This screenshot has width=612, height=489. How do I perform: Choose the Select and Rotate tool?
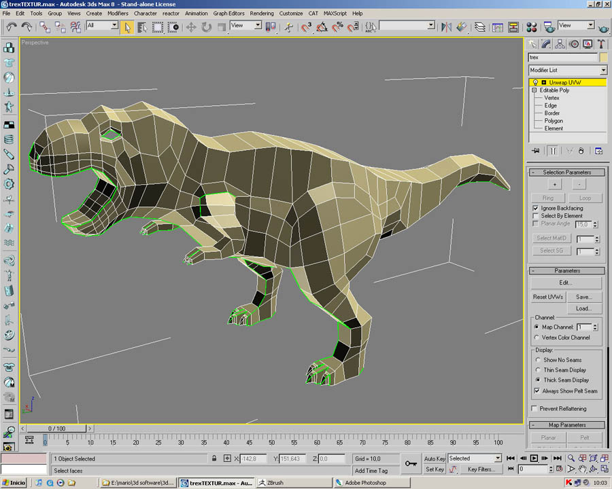(206, 27)
